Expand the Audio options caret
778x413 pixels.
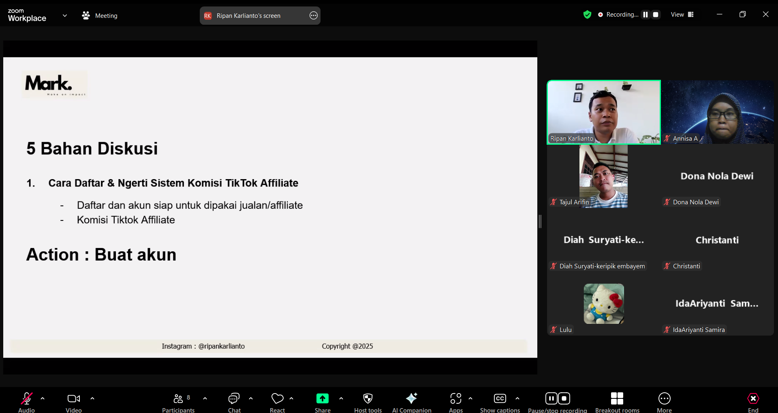coord(43,399)
